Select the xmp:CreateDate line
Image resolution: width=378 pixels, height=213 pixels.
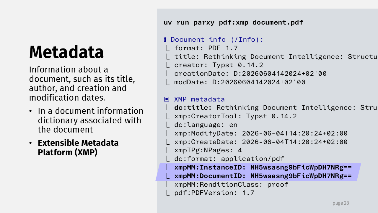(x=257, y=142)
